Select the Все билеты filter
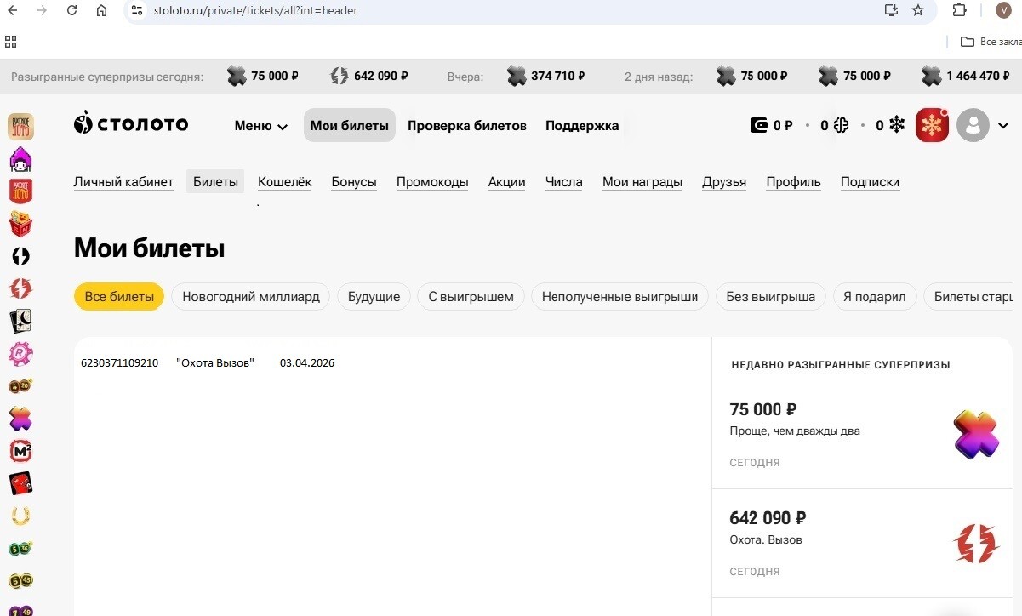The width and height of the screenshot is (1022, 616). click(x=119, y=297)
